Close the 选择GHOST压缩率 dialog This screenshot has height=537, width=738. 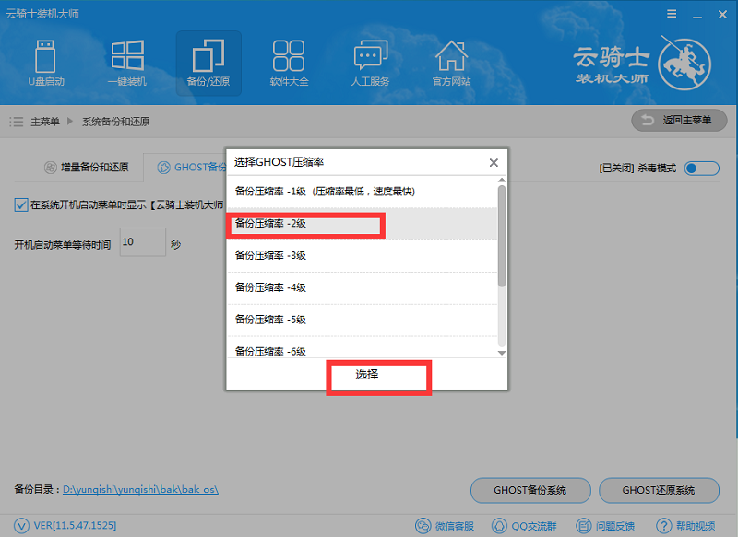pos(494,162)
